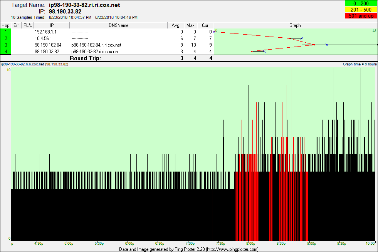Image resolution: width=378 pixels, height=252 pixels.
Task: Click the DNSName column header
Action: pos(119,25)
